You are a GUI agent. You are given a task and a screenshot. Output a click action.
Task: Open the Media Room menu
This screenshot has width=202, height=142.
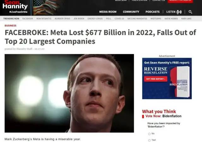tap(108, 12)
